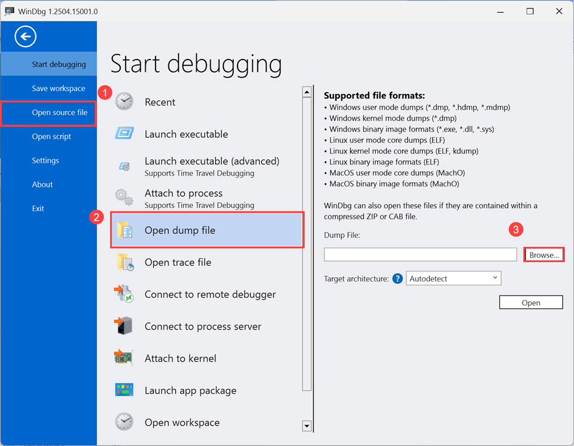Viewport: 574px width, 446px height.
Task: Maximize the WinDbg window
Action: click(x=530, y=12)
